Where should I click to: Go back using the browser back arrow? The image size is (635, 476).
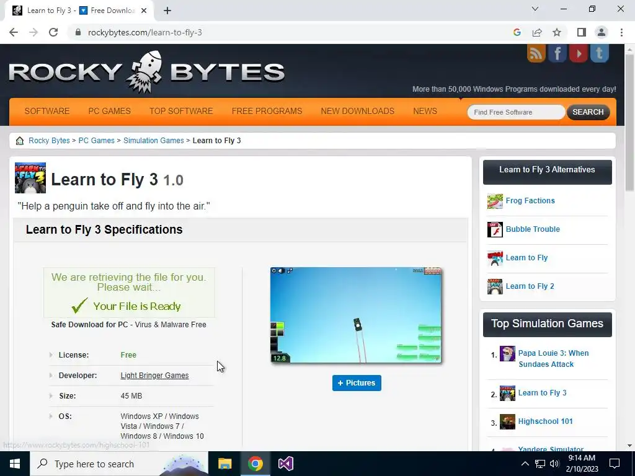pos(14,32)
